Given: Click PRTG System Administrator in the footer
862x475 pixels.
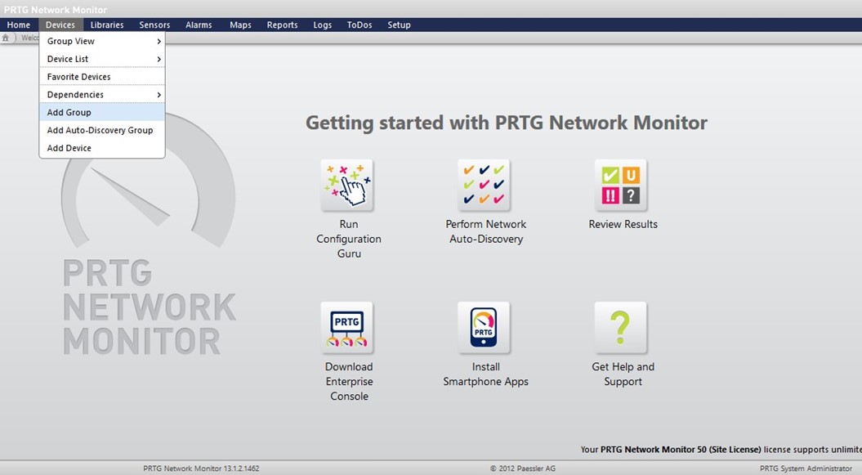Looking at the screenshot, I should [806, 468].
